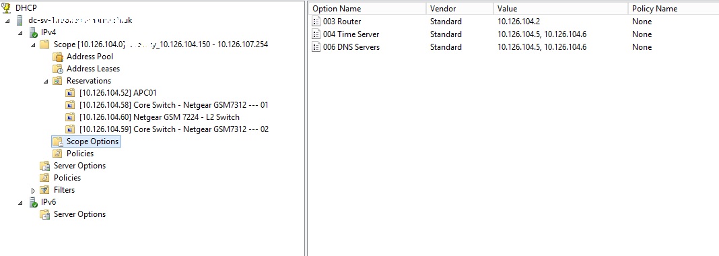Select the Netgear GSM 7224 L2 Switch reservation
Screen dimensions: 719x256
tap(159, 117)
